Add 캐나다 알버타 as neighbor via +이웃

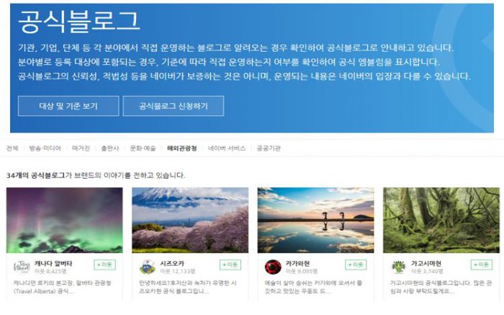click(x=105, y=265)
